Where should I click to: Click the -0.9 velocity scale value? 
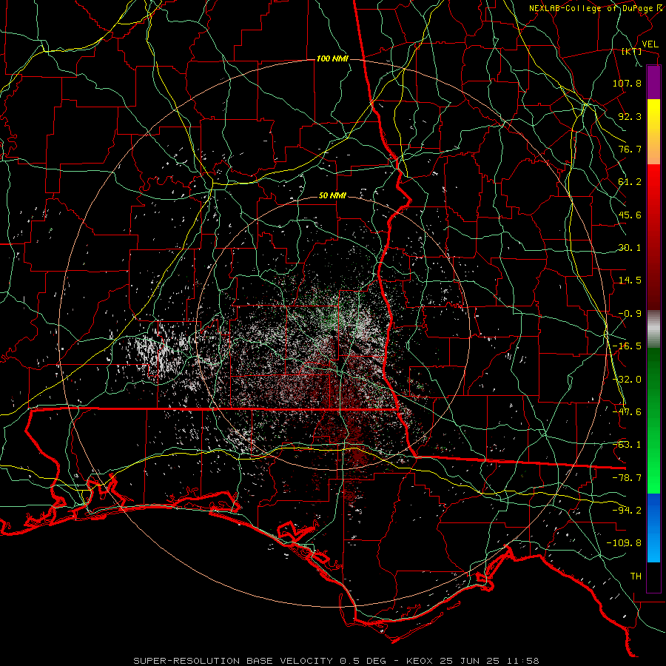[630, 314]
